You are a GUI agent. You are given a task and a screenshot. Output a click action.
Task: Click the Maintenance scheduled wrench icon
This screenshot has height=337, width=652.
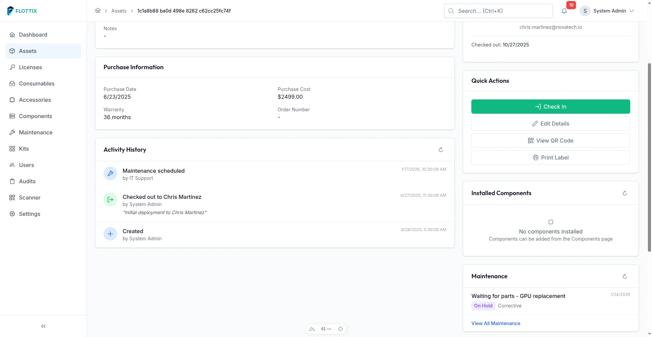click(110, 174)
